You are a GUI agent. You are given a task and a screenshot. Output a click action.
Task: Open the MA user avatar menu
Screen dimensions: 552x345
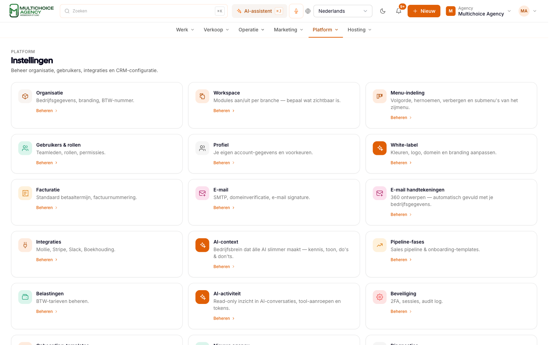pos(528,11)
